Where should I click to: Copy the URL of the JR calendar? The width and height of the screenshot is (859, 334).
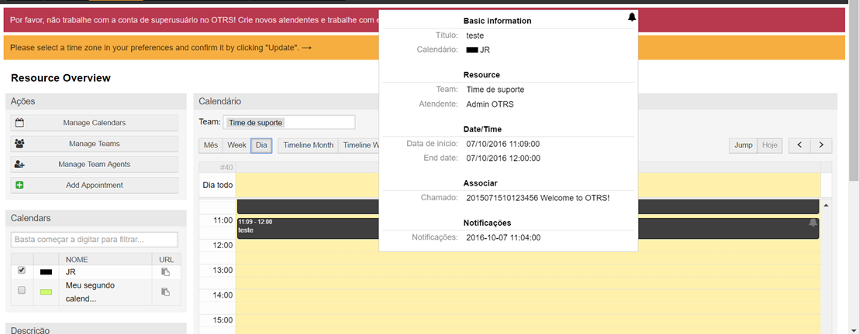coord(165,272)
